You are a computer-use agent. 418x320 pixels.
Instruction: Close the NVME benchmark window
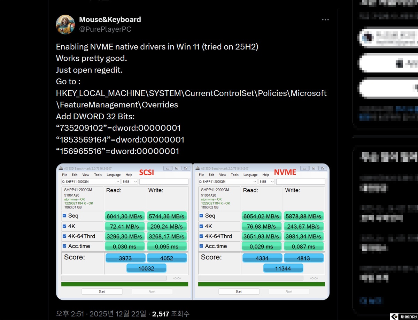click(x=323, y=168)
